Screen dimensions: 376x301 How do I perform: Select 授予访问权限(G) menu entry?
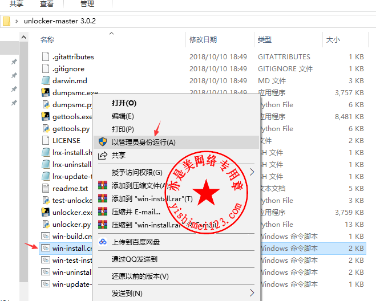point(137,172)
